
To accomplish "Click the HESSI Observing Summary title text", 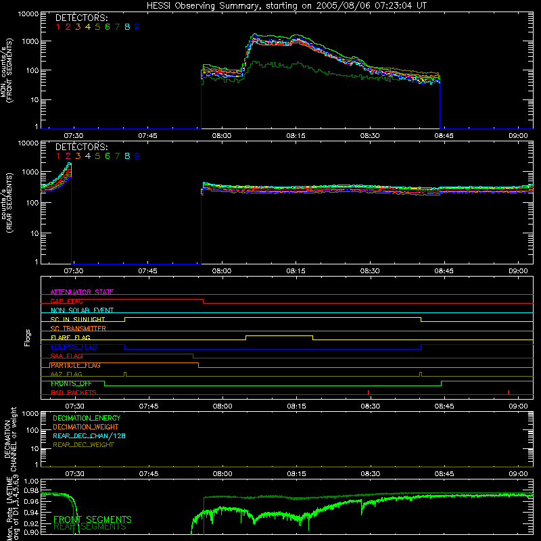I will pyautogui.click(x=286, y=6).
